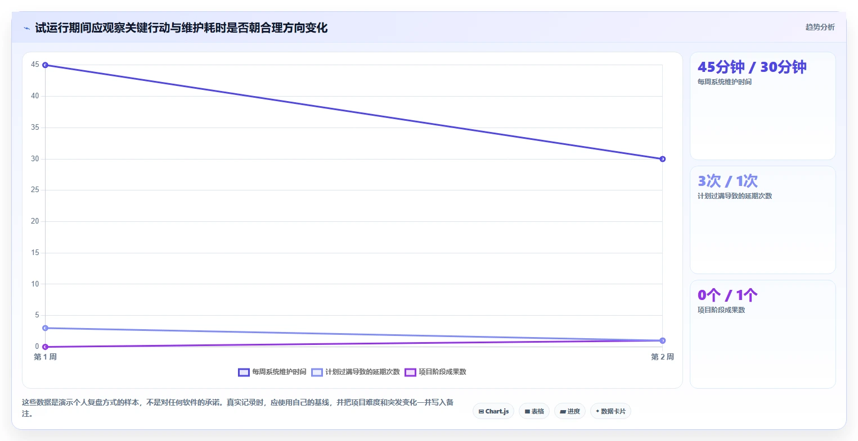Click the purple data point at 0 for 第1周
The image size is (858, 441).
pyautogui.click(x=45, y=347)
